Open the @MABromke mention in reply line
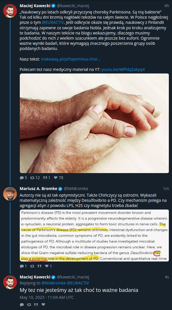Viewport: 172px width, 310px height. pos(54,283)
